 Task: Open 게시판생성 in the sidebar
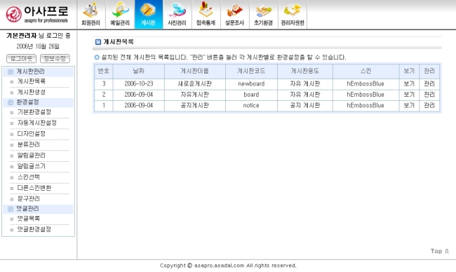pyautogui.click(x=31, y=92)
